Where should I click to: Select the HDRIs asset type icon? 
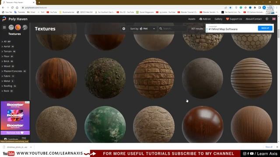[x=11, y=27]
